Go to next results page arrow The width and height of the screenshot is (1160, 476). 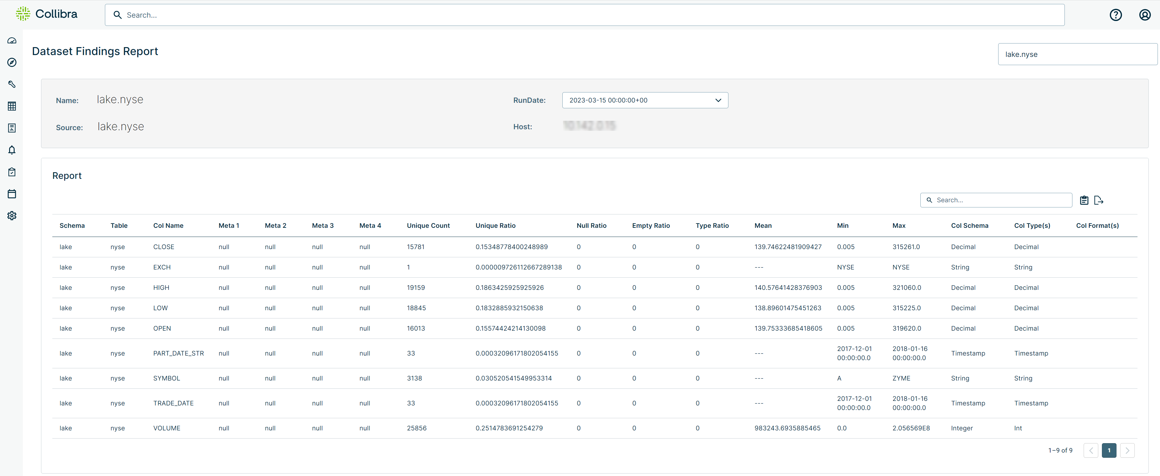(x=1127, y=450)
